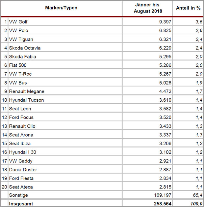This screenshot has width=204, height=207.
Task: Select the VW T-Roc share value 2,0
Action: click(x=199, y=74)
